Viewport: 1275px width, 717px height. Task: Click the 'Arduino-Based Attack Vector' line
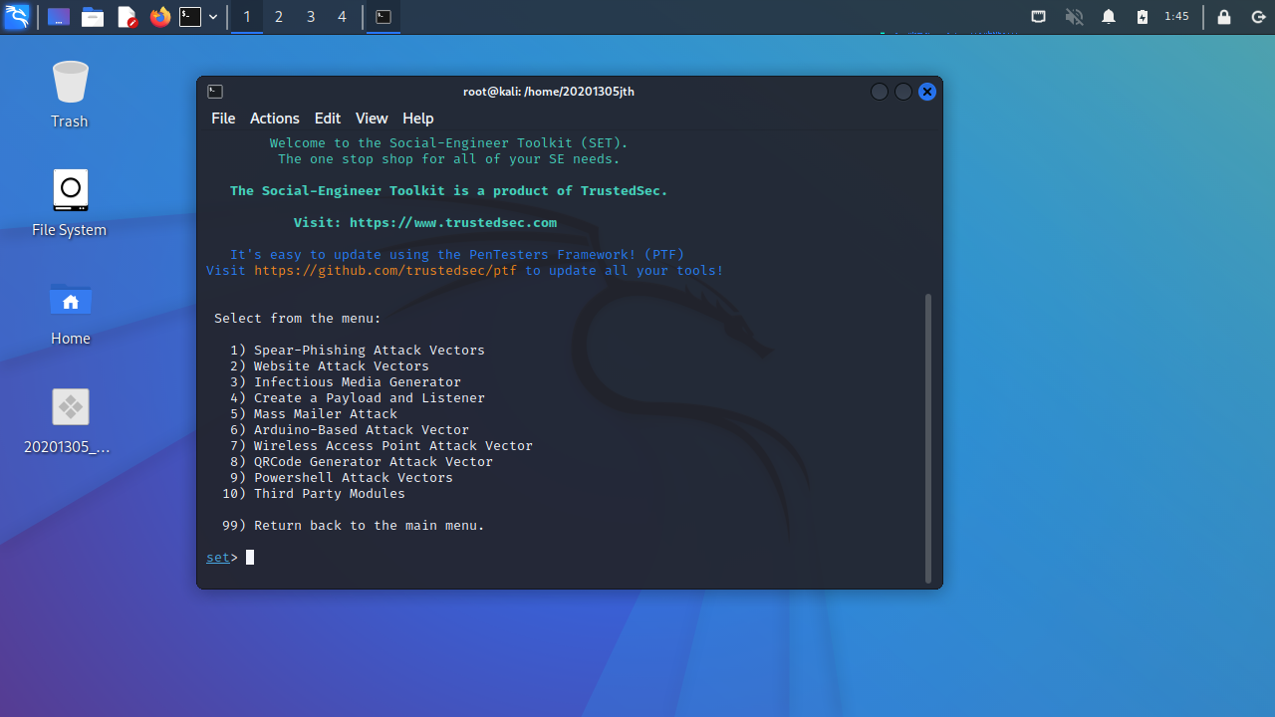tap(350, 430)
